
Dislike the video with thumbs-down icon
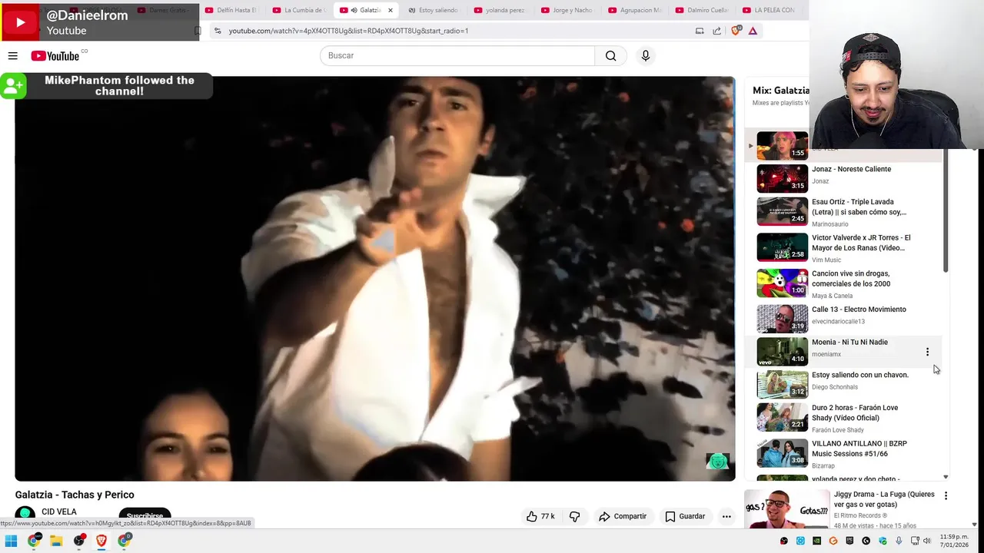point(574,516)
